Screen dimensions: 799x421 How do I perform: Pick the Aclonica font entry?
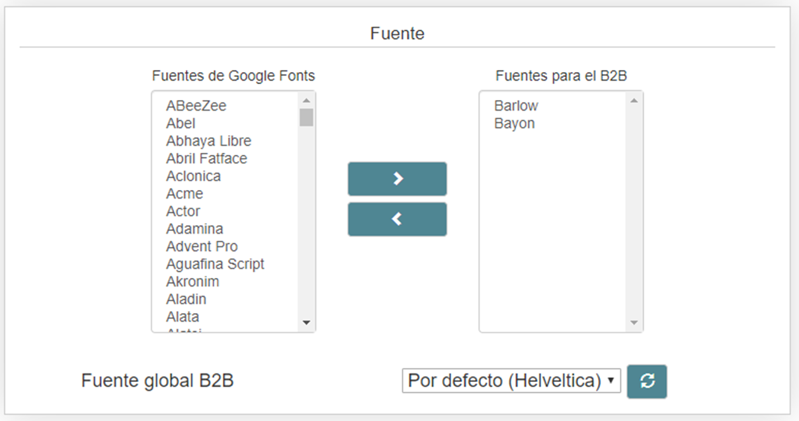click(x=193, y=176)
